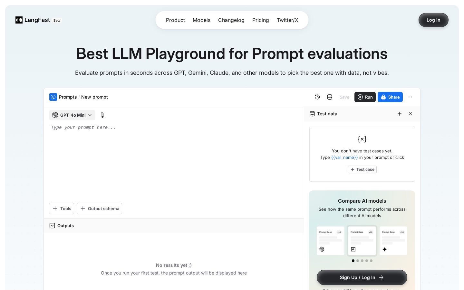Collapse the Outputs section
Viewport: 464px width, 290px height.
tap(52, 226)
